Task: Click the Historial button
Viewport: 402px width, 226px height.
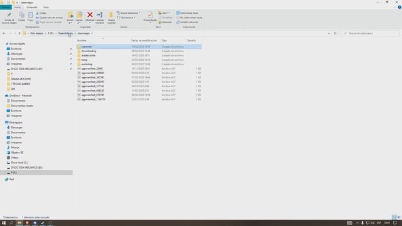Action: click(x=165, y=22)
